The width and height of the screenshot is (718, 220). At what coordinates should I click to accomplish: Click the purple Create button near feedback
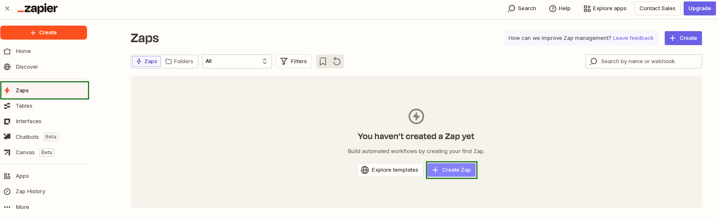click(683, 38)
